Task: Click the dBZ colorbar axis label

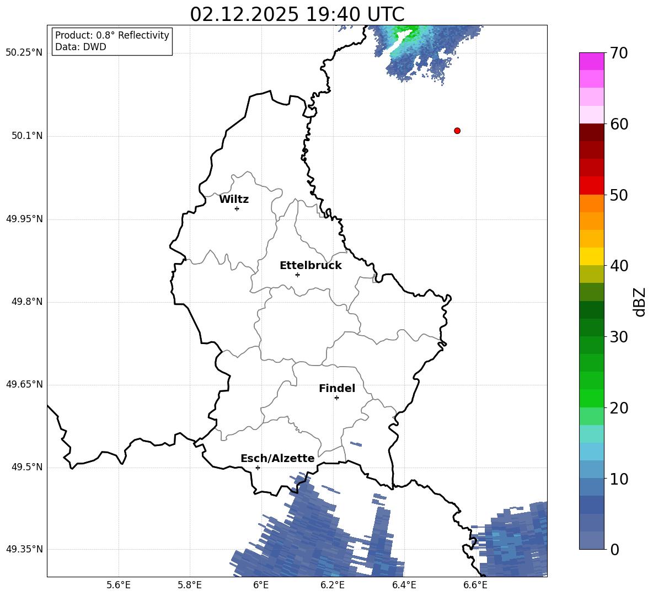Action: [639, 302]
